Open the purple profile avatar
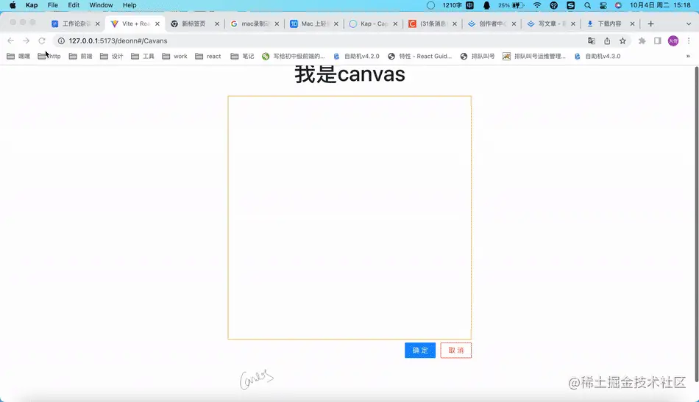 [673, 41]
